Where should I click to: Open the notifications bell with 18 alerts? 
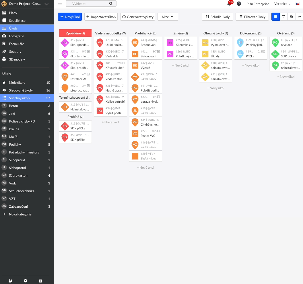point(229,4)
